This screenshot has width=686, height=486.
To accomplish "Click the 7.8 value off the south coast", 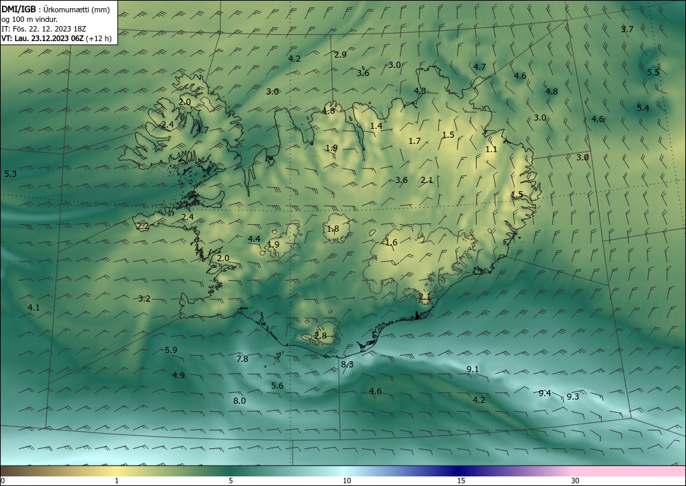I will tap(242, 359).
